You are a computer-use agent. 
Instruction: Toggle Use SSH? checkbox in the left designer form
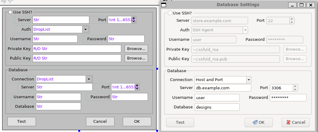10,12
